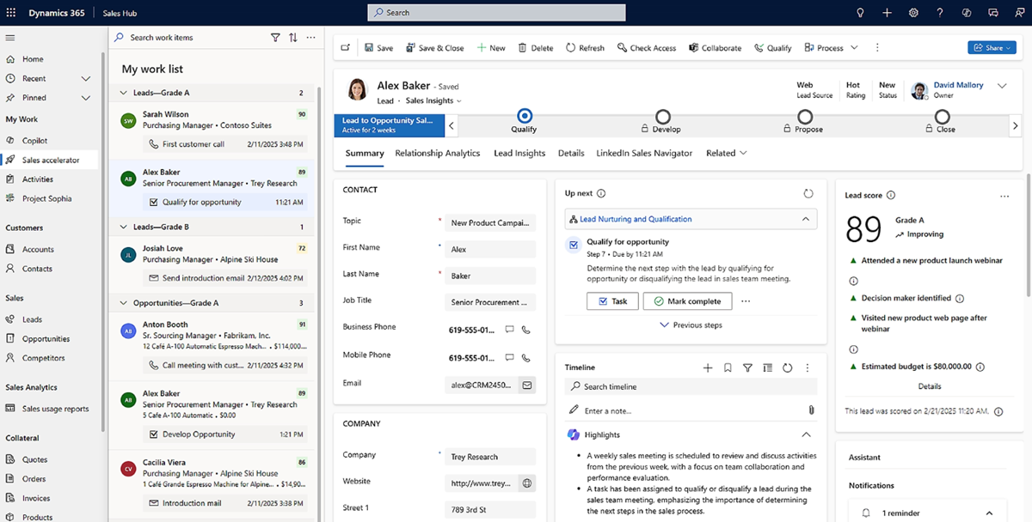Check the Qualify for opportunity step checkbox
Image resolution: width=1032 pixels, height=522 pixels.
tap(574, 246)
